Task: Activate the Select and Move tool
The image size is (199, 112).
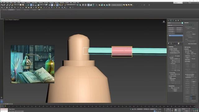Action: [x=31, y=5]
